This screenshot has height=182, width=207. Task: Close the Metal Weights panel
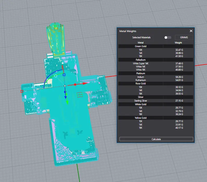click(x=191, y=31)
